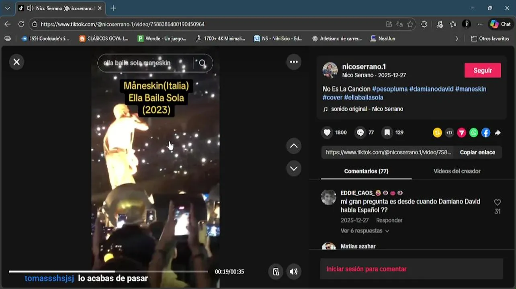Reload the page with refresh icon
The image size is (516, 289).
click(21, 24)
